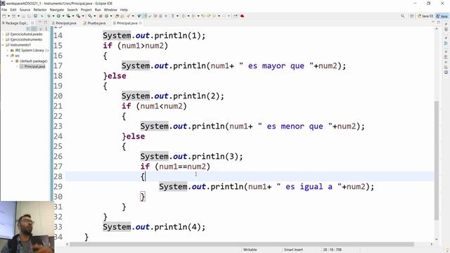
Task: Open the New wizard dropdown arrow
Action: click(8, 16)
